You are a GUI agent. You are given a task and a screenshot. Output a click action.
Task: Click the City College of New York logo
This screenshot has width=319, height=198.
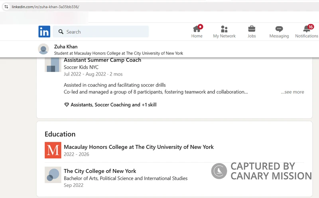[x=53, y=175]
